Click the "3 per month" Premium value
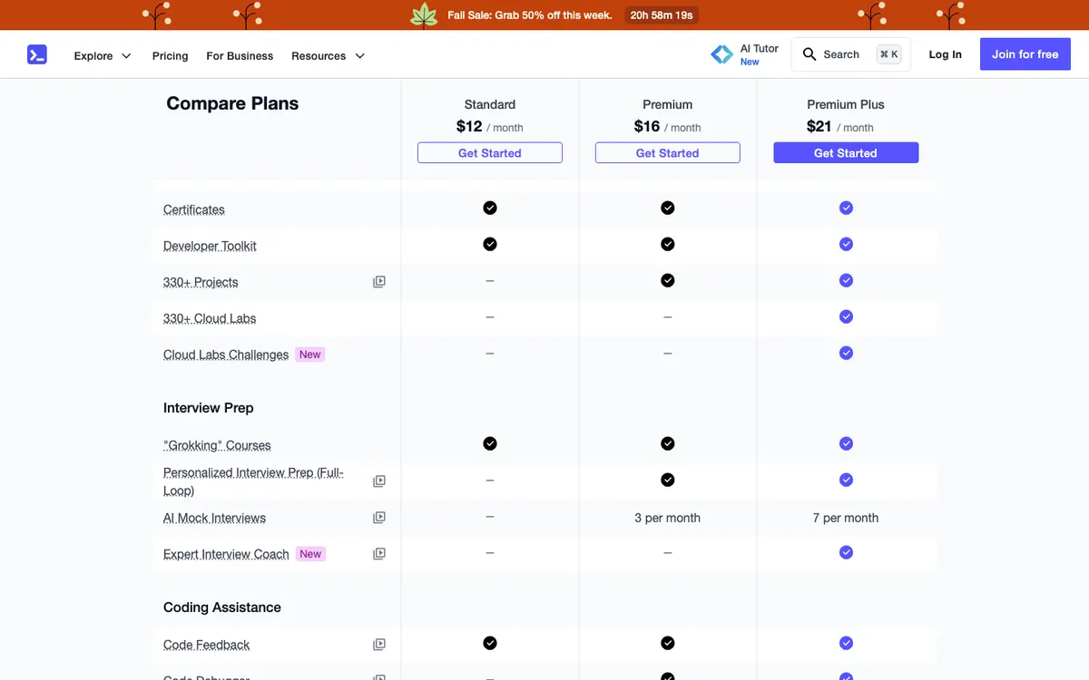This screenshot has height=680, width=1089. point(668,518)
